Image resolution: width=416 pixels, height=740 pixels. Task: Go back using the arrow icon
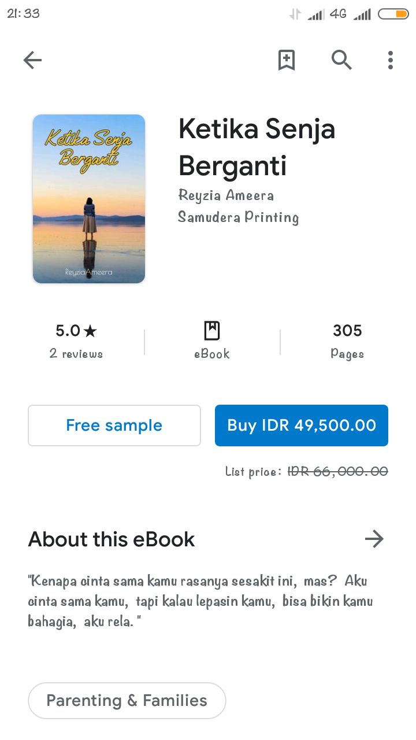point(32,60)
